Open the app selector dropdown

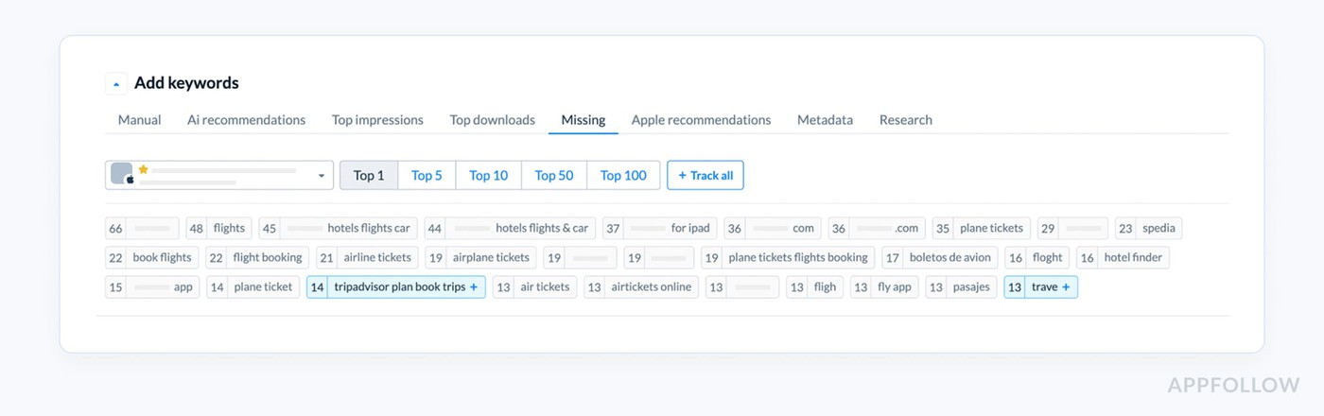(x=219, y=175)
